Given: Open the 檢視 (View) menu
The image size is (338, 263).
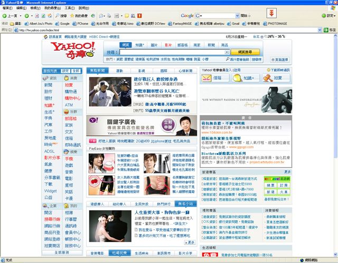Looking at the screenshot, I should pos(35,8).
